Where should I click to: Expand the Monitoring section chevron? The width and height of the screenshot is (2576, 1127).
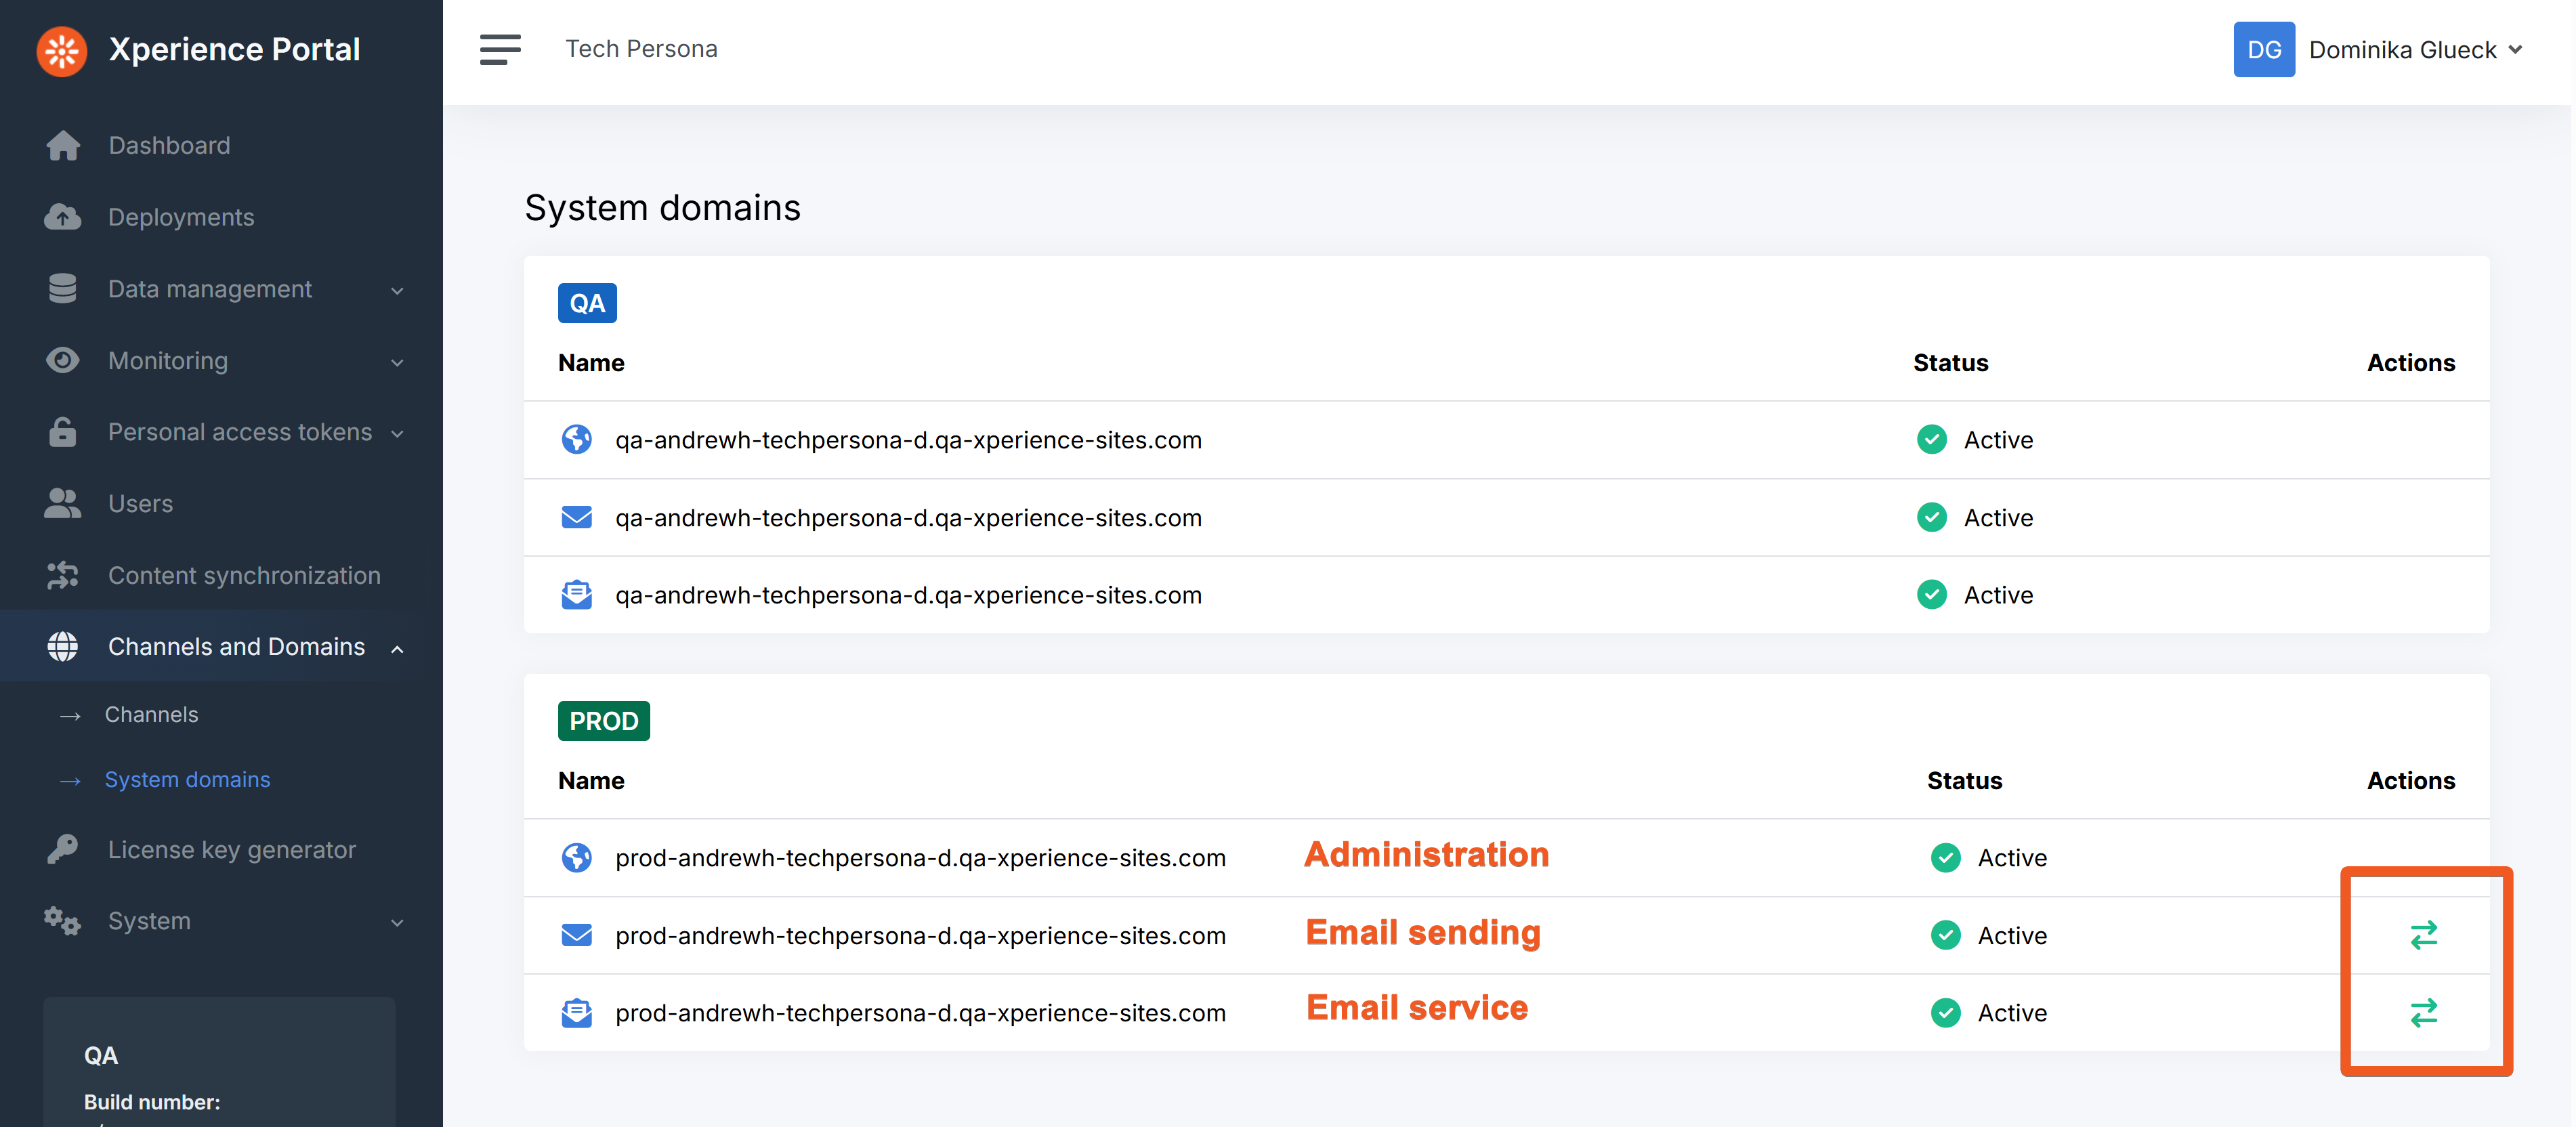pyautogui.click(x=397, y=362)
